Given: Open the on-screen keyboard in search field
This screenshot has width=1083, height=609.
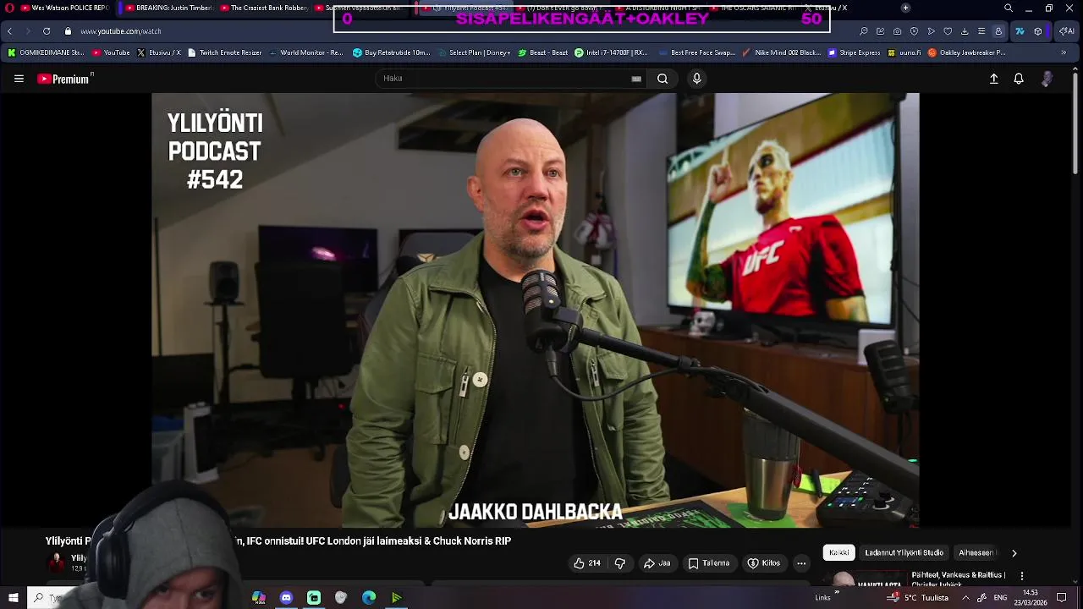Looking at the screenshot, I should point(636,79).
